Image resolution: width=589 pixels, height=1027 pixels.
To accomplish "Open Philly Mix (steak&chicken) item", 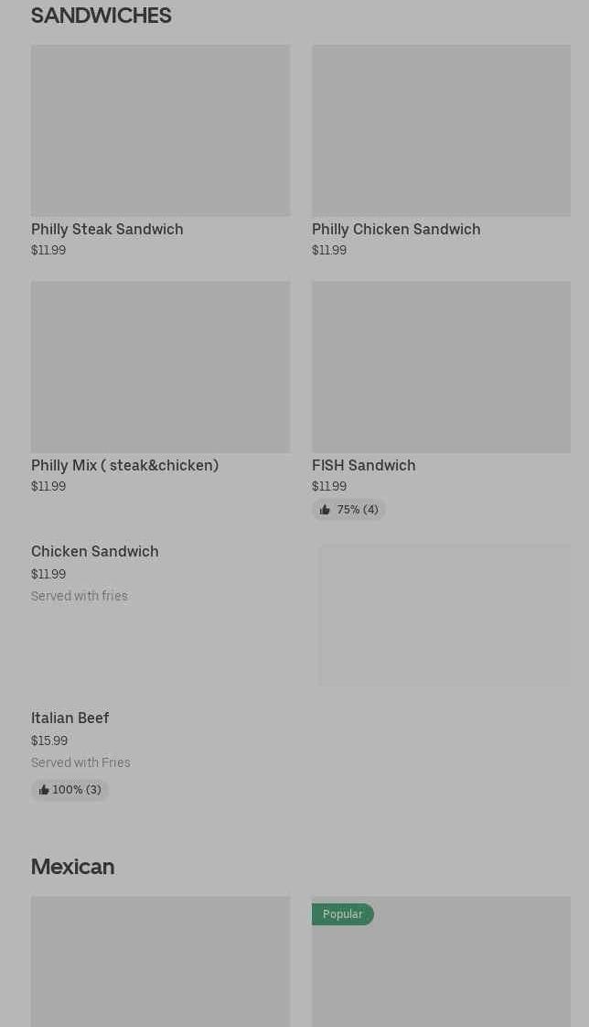I will pos(124,465).
